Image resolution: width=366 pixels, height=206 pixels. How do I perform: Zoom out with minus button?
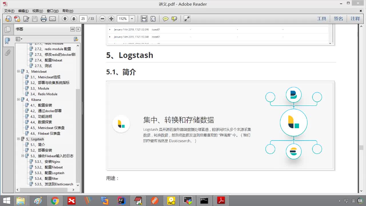tap(102, 19)
